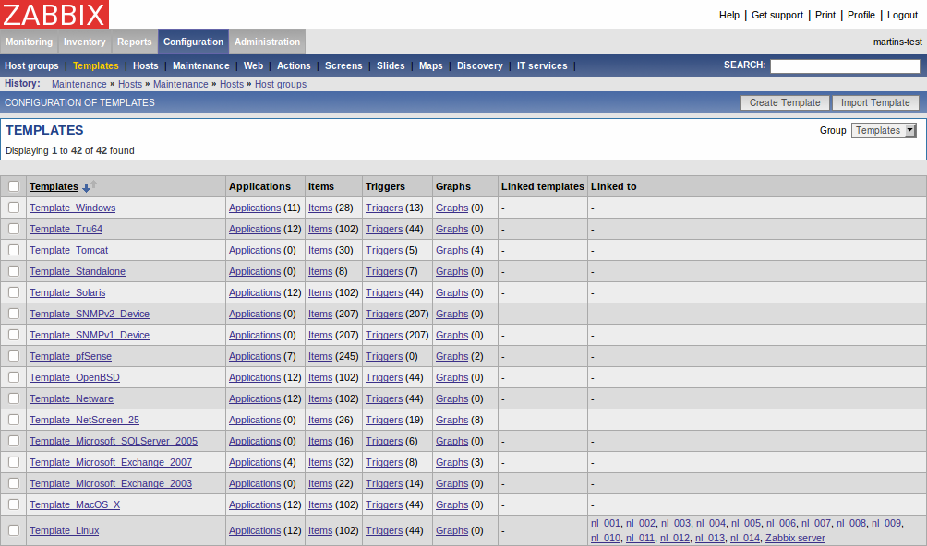Viewport: 927px width, 546px height.
Task: Check the Template_Standalone row checkbox
Action: (x=14, y=271)
